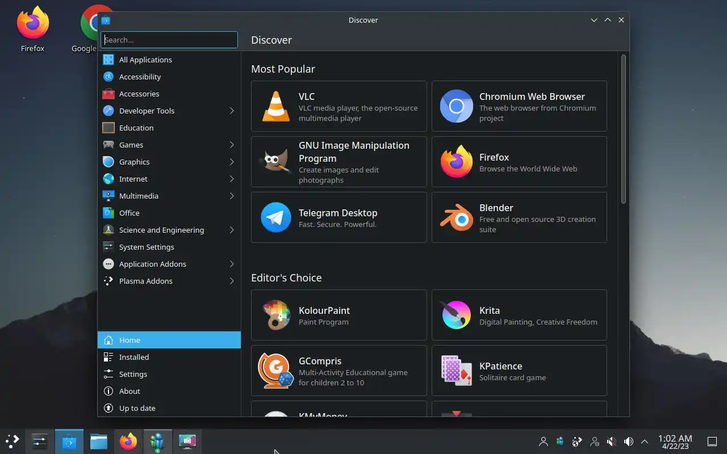Image resolution: width=727 pixels, height=454 pixels.
Task: Expand the Games category chevron
Action: pos(232,145)
